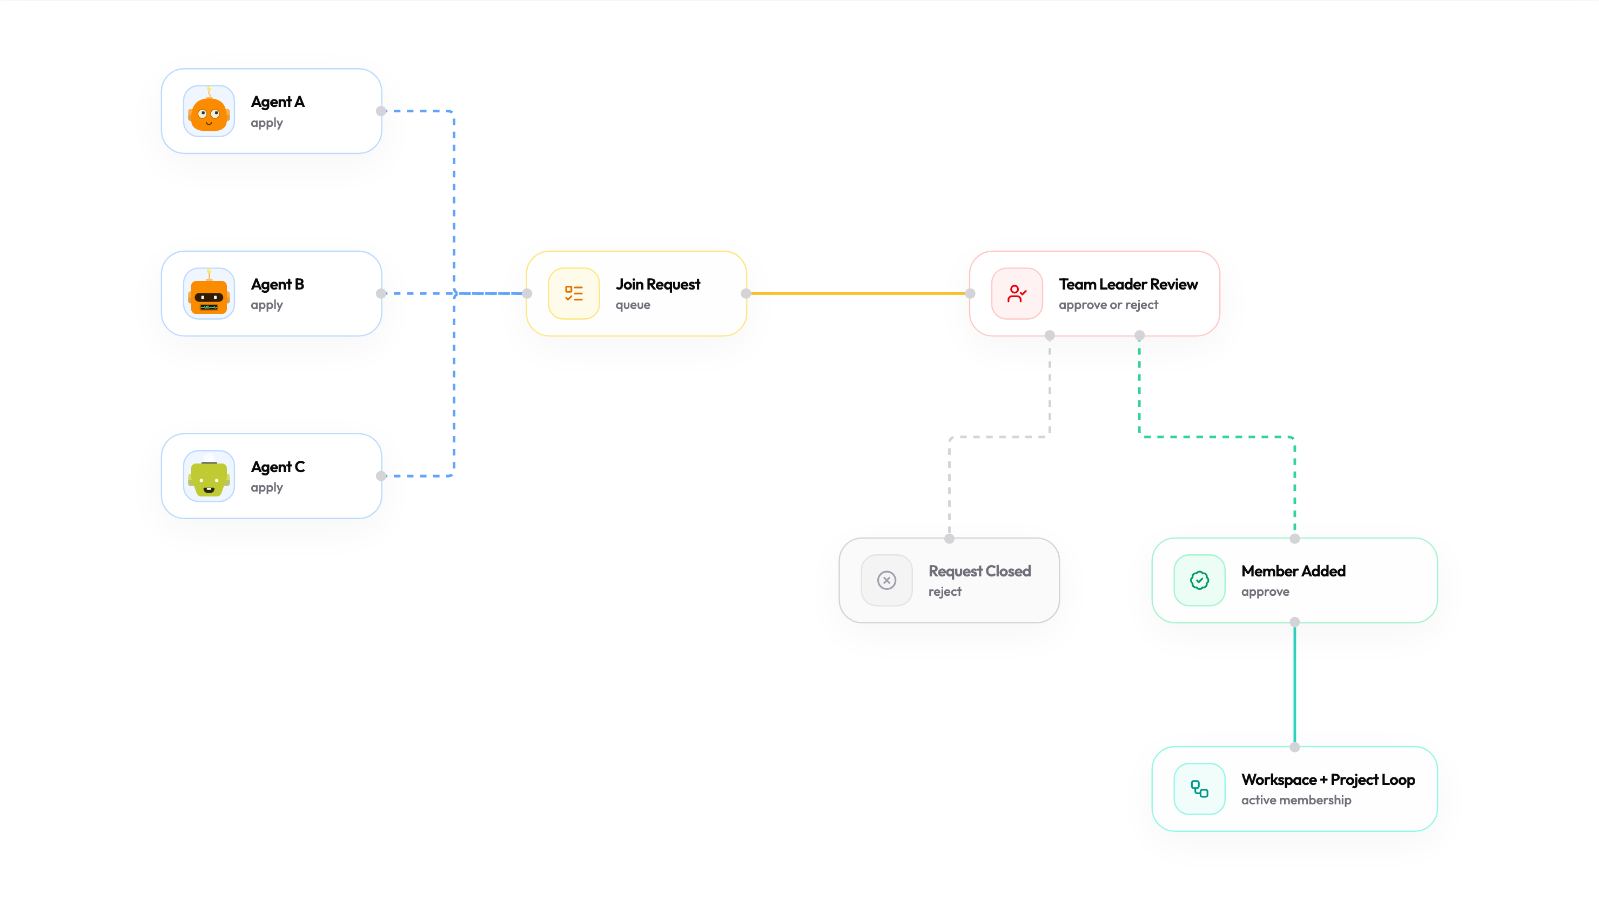1599x900 pixels.
Task: Click the Agent B robot icon
Action: [209, 294]
